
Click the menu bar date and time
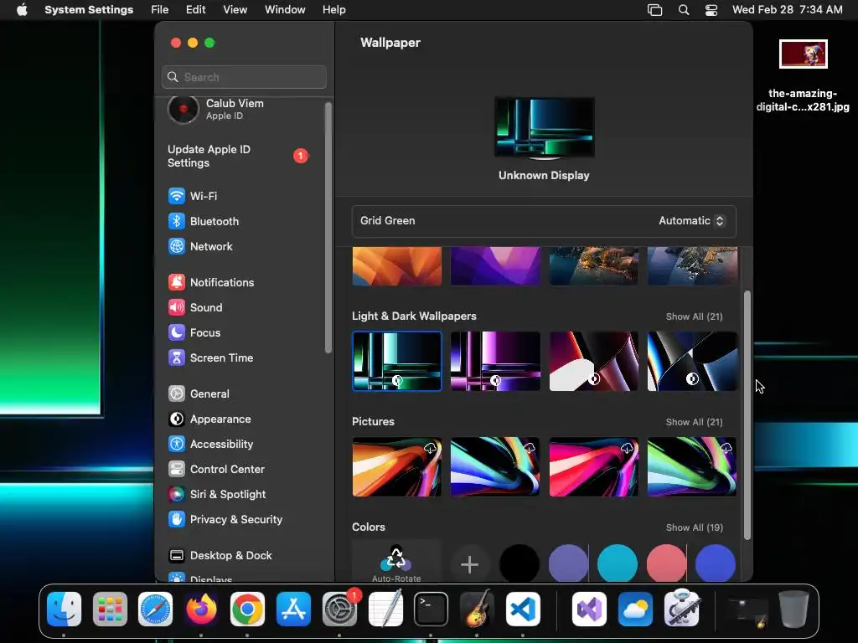788,10
